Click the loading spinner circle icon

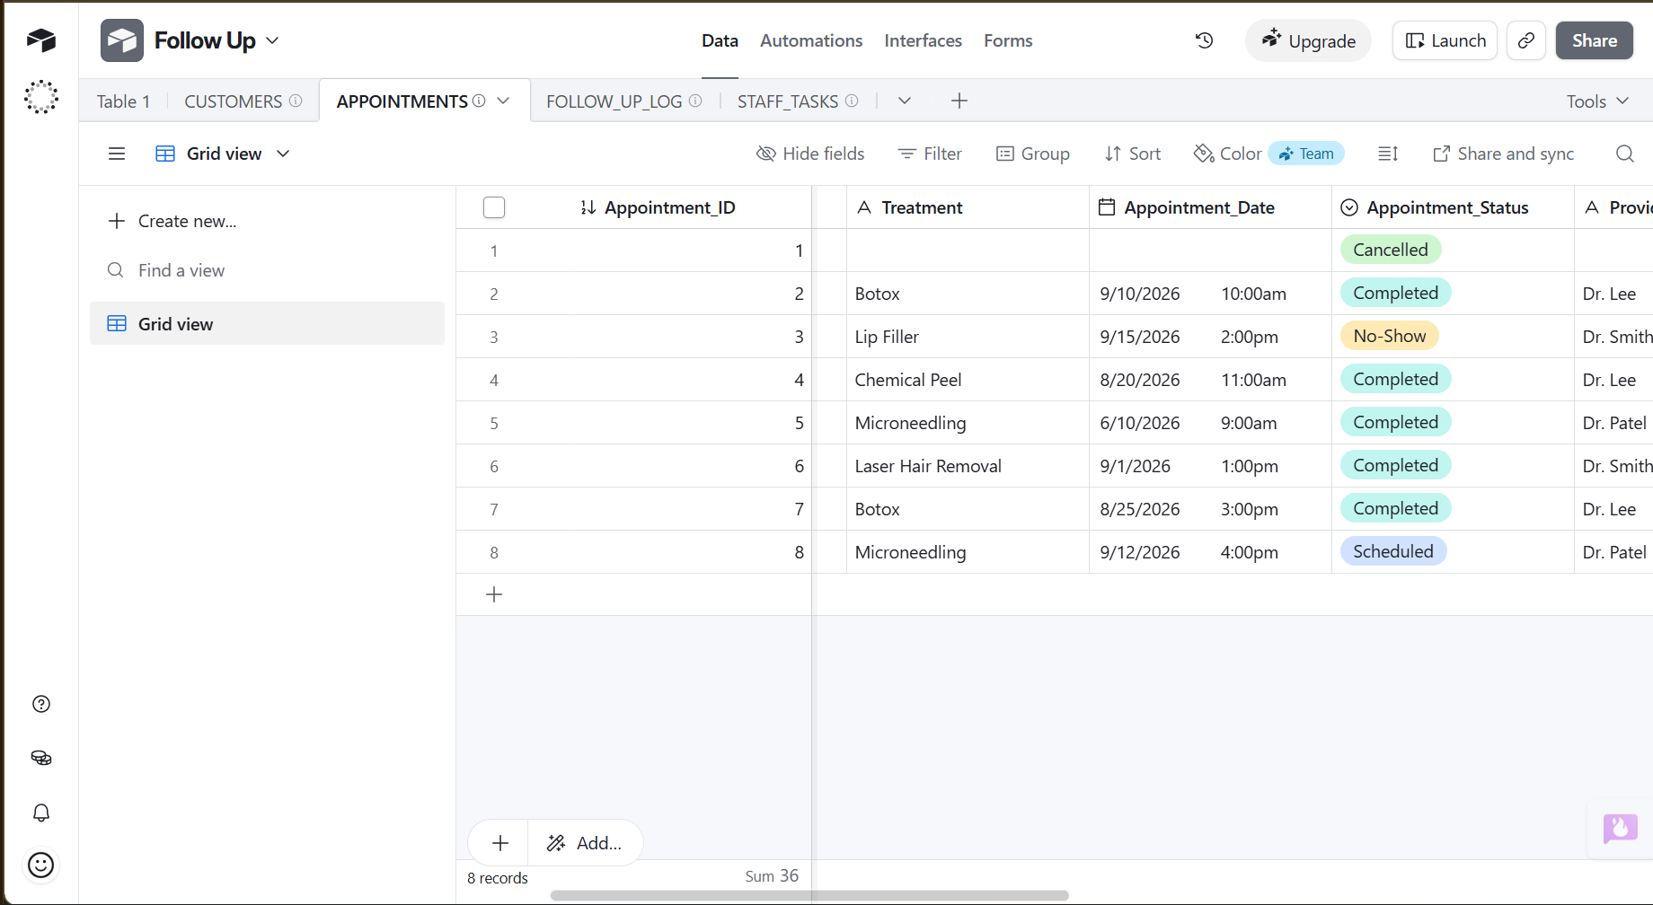[41, 97]
